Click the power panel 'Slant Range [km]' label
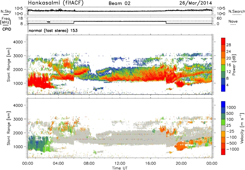245x170 pixels. point(9,65)
